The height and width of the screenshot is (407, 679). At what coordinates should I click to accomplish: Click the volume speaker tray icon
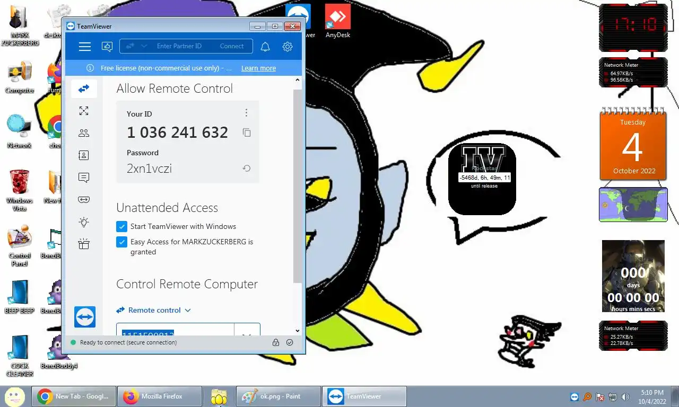click(x=625, y=397)
